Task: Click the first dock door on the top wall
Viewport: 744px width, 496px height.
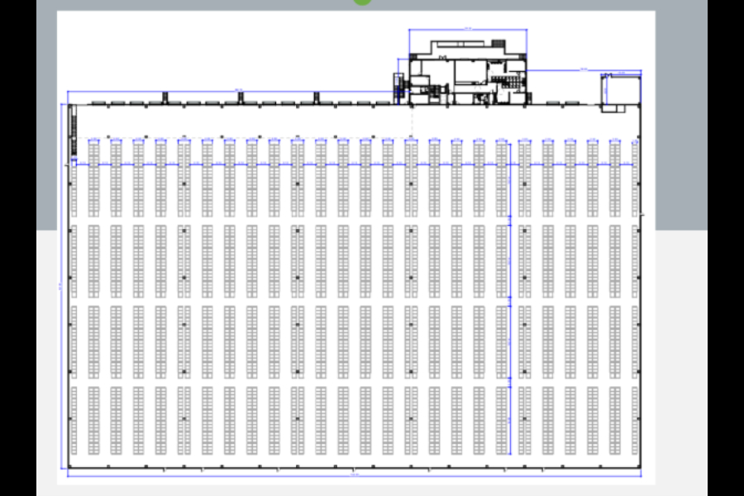Action: click(x=98, y=103)
